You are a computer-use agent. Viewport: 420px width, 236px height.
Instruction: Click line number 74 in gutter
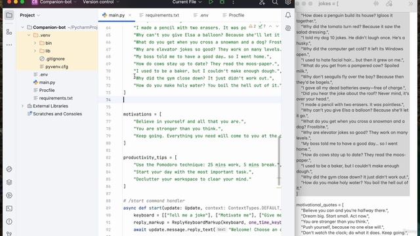click(108, 100)
